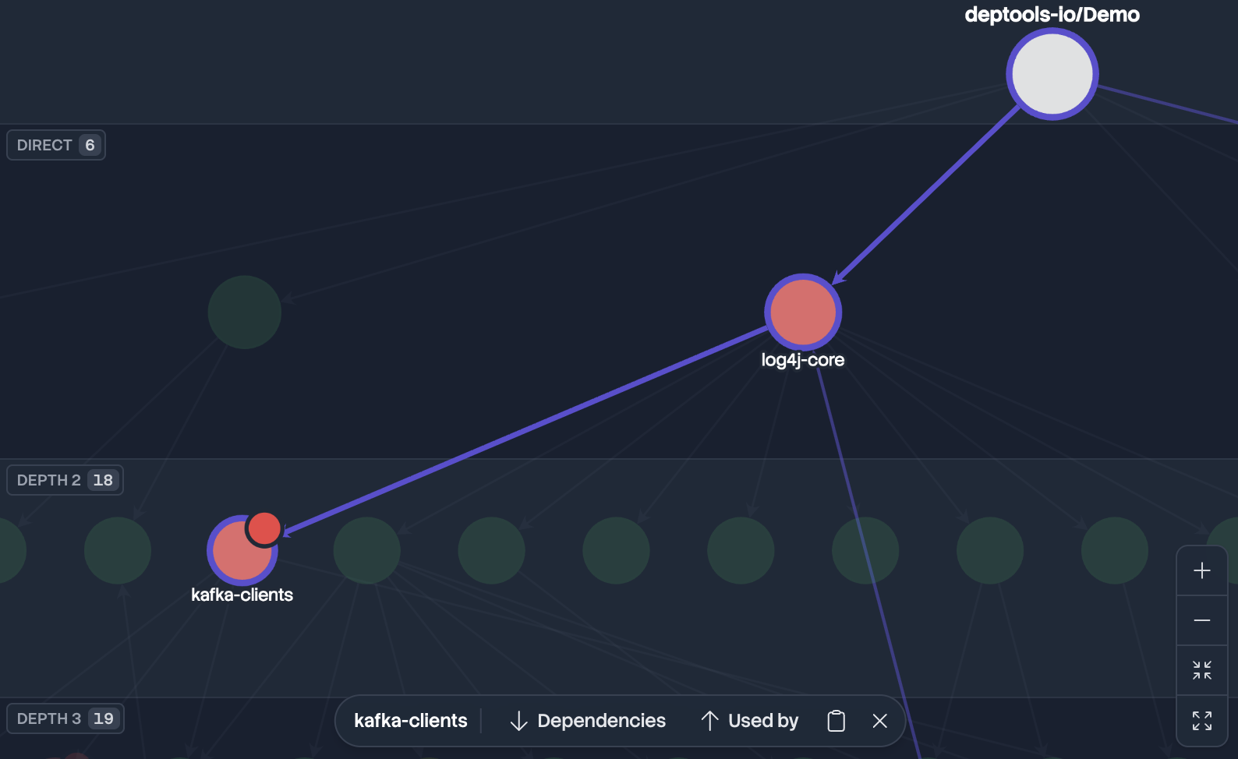Click the red alert badge on kafka-clients
Screen dimensions: 1238x759
264,528
